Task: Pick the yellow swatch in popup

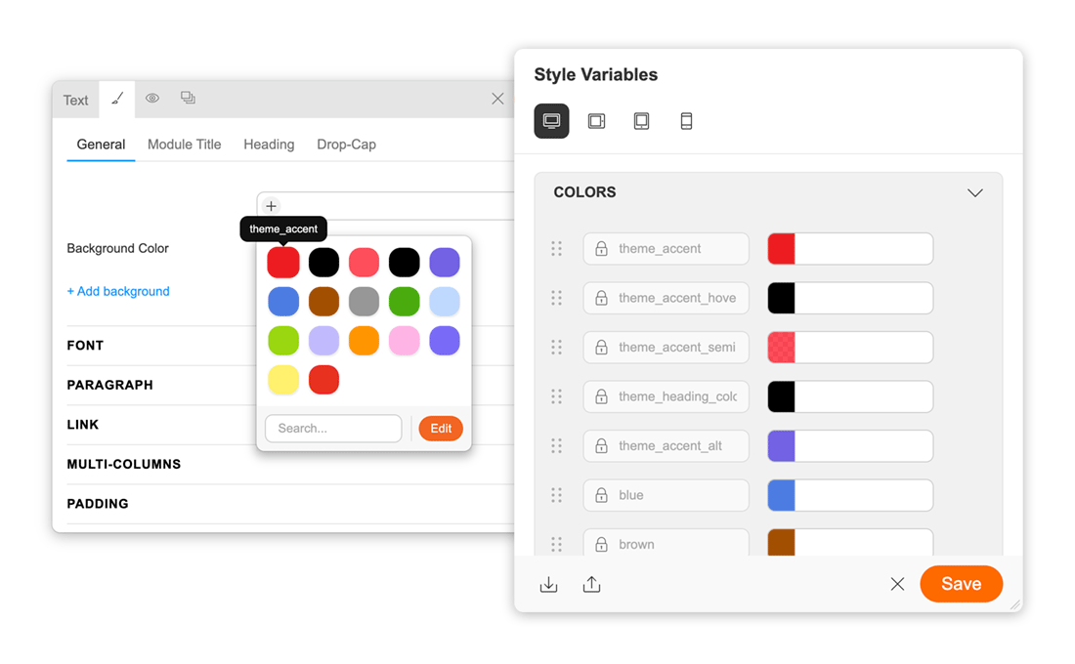Action: [283, 380]
